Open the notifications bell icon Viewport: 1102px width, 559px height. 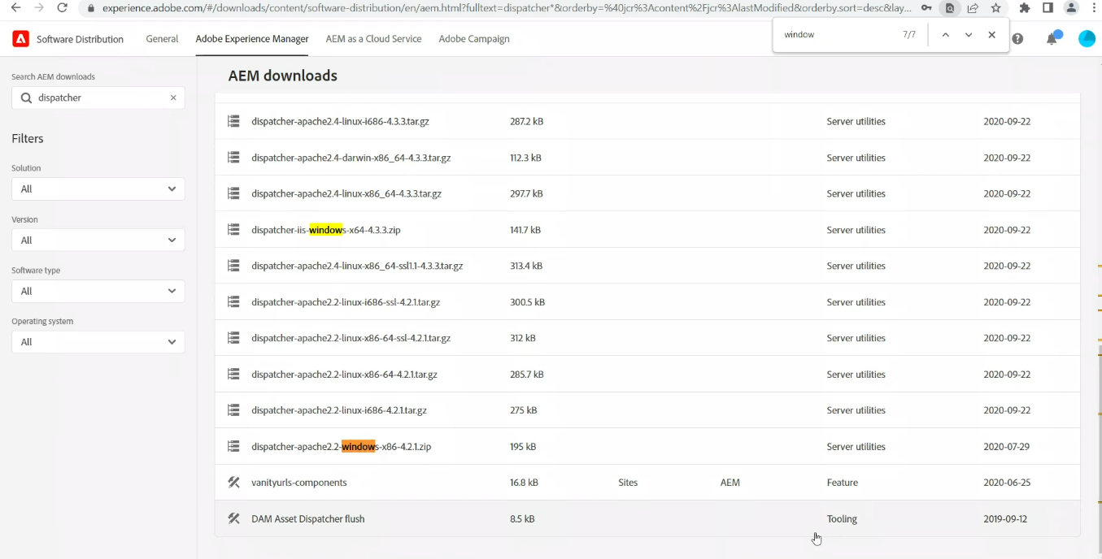click(1052, 38)
